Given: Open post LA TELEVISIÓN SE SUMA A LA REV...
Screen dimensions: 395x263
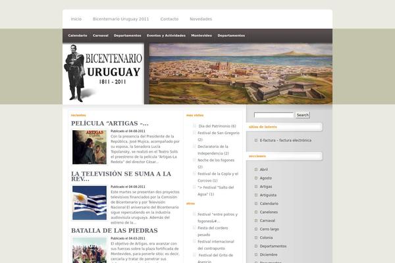Looking at the screenshot, I should click(121, 176).
